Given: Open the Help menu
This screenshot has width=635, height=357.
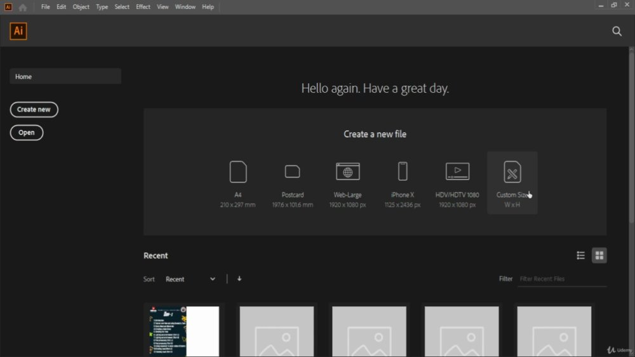Looking at the screenshot, I should (x=208, y=7).
